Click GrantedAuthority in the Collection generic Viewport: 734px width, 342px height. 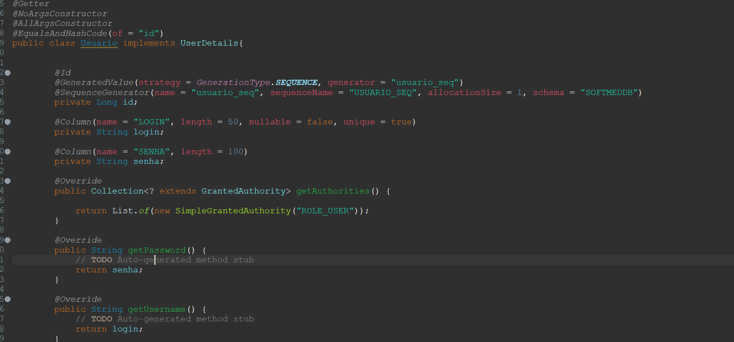click(x=244, y=191)
